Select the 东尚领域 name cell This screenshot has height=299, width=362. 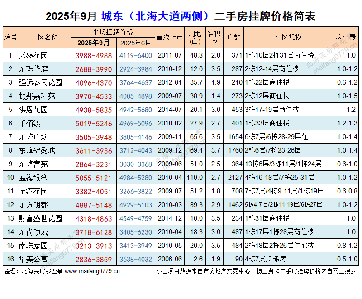44,232
